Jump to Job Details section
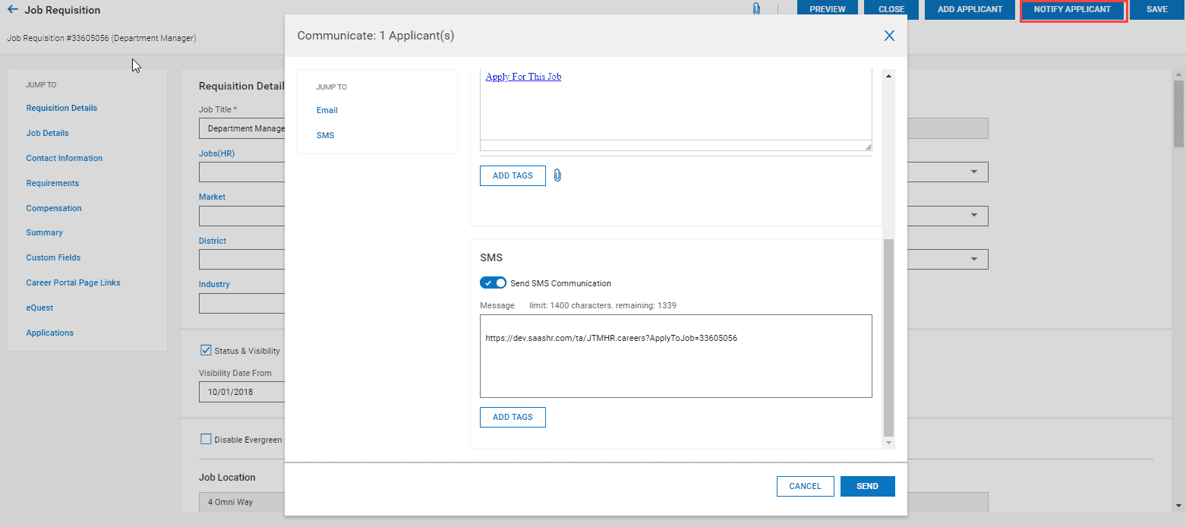The height and width of the screenshot is (527, 1186). [x=47, y=133]
